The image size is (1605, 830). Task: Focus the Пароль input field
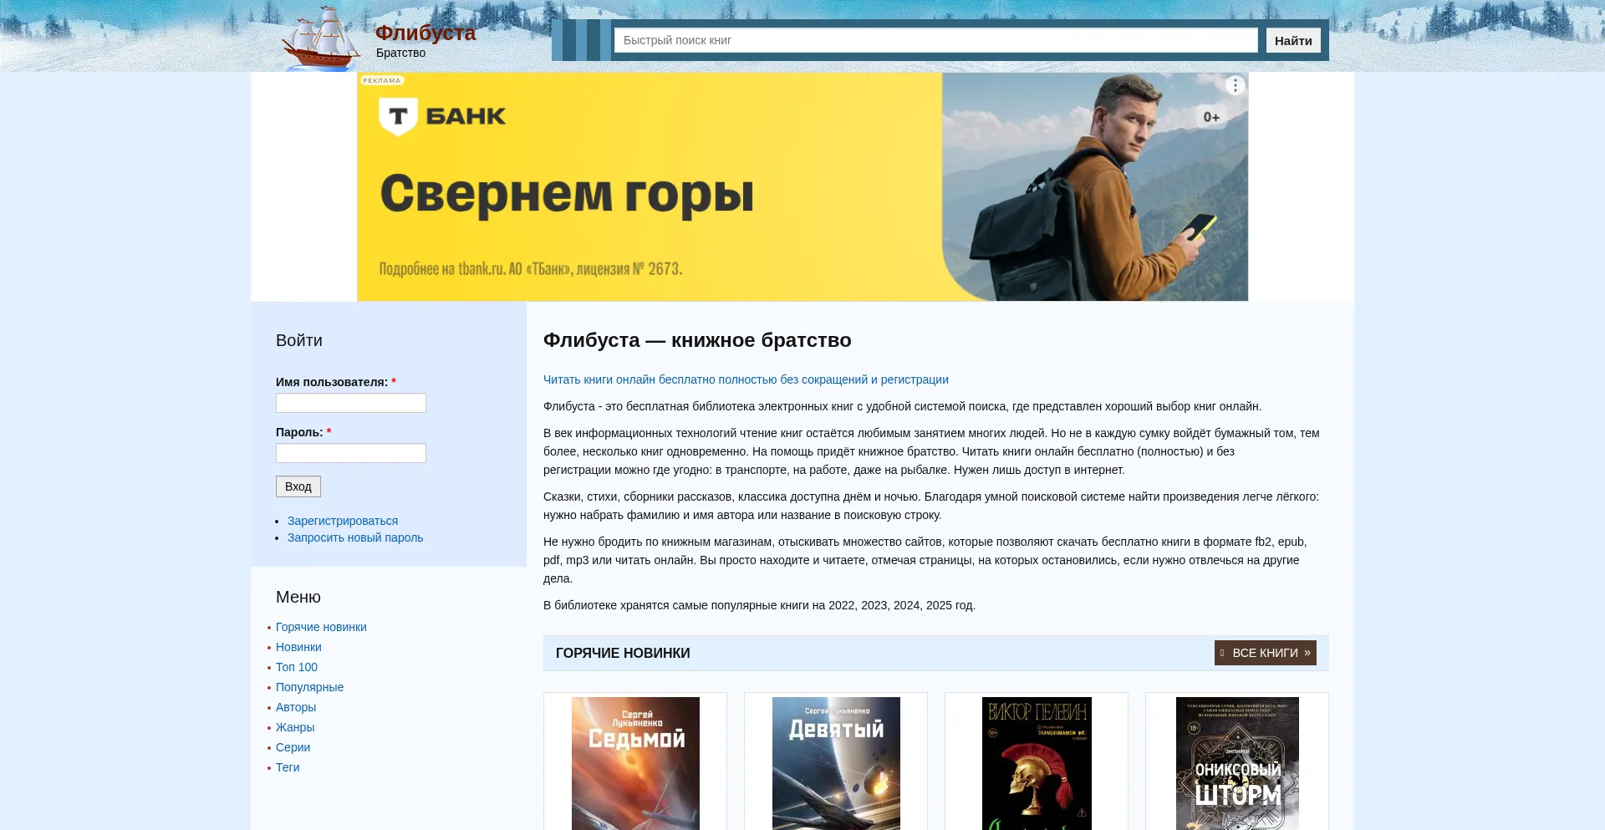point(351,453)
